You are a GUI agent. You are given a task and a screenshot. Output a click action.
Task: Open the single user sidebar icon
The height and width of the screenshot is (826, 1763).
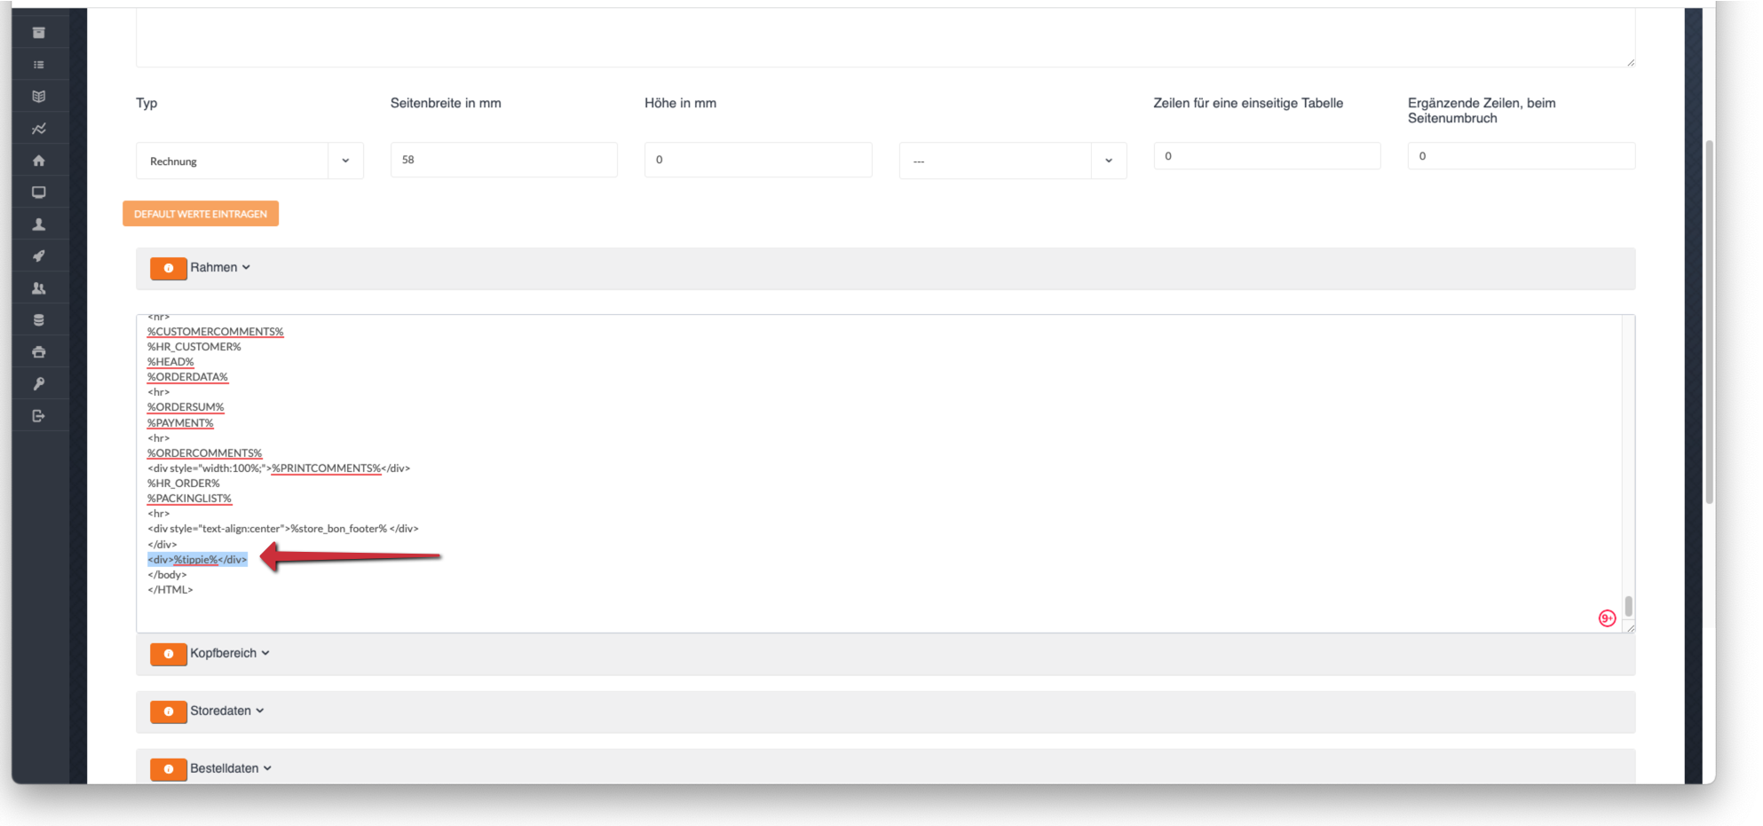(38, 224)
